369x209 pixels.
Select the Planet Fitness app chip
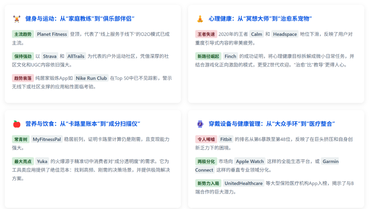[x=52, y=34]
